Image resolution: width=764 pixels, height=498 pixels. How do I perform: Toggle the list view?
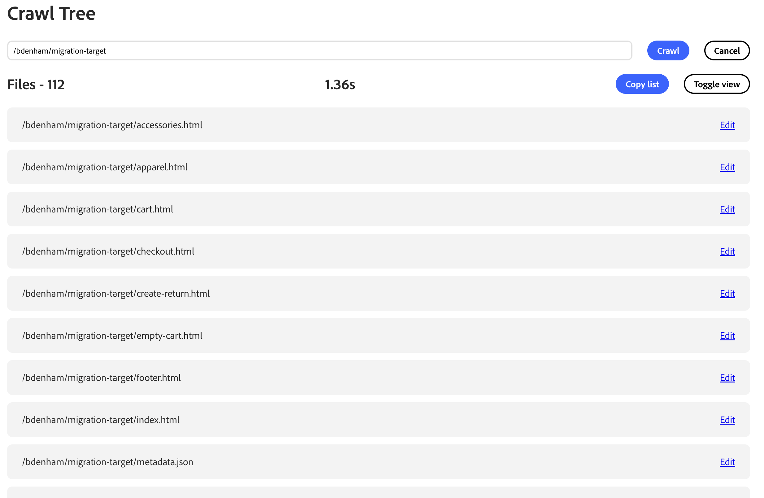click(717, 84)
